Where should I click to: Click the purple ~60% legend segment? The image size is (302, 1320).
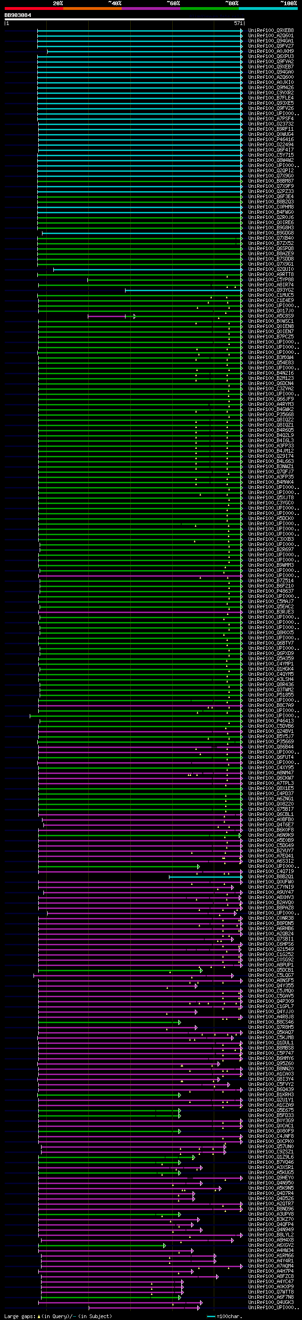coord(151,8)
